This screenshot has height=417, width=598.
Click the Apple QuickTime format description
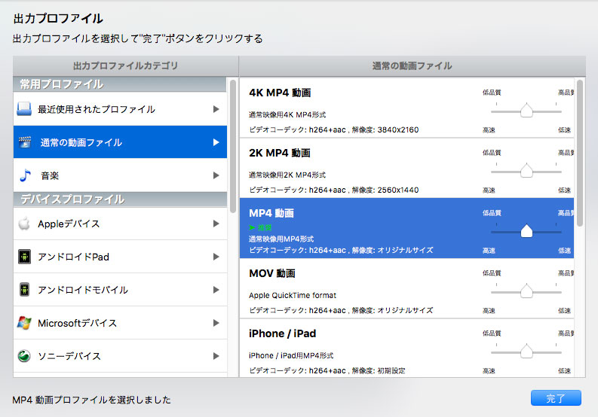pos(293,295)
